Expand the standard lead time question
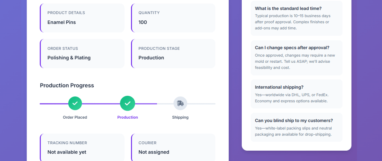This screenshot has width=382, height=161. pyautogui.click(x=288, y=9)
